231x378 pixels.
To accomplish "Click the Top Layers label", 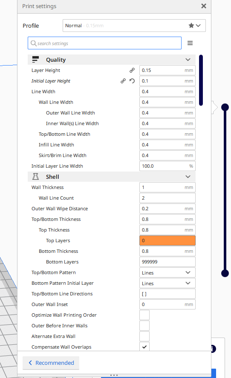I will click(x=58, y=241).
